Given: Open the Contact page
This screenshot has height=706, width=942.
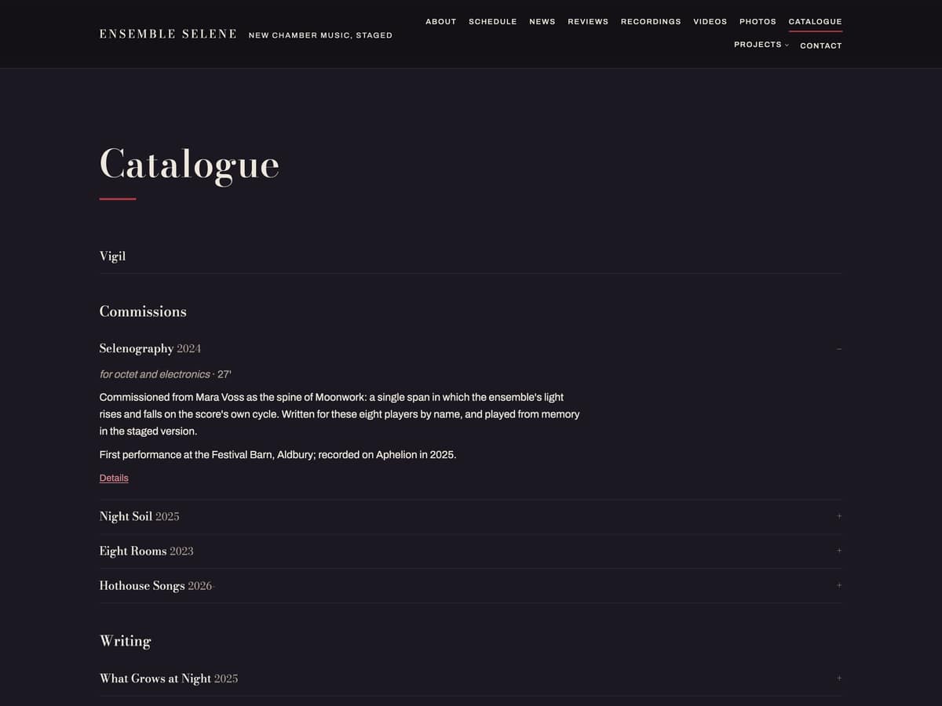Looking at the screenshot, I should [820, 45].
